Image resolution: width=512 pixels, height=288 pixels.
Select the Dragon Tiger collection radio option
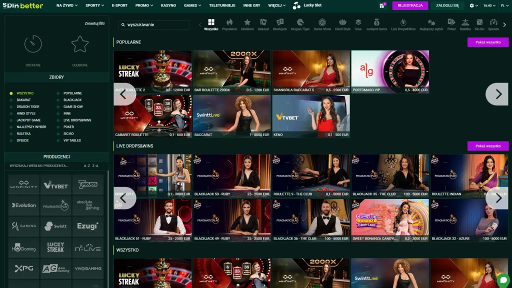11,107
